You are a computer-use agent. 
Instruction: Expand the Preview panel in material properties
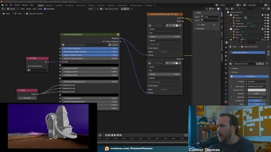231,68
